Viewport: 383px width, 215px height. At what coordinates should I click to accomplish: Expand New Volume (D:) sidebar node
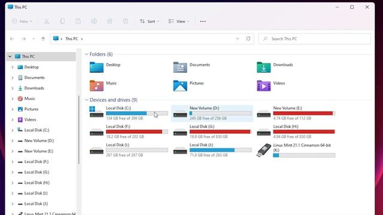tap(13, 141)
